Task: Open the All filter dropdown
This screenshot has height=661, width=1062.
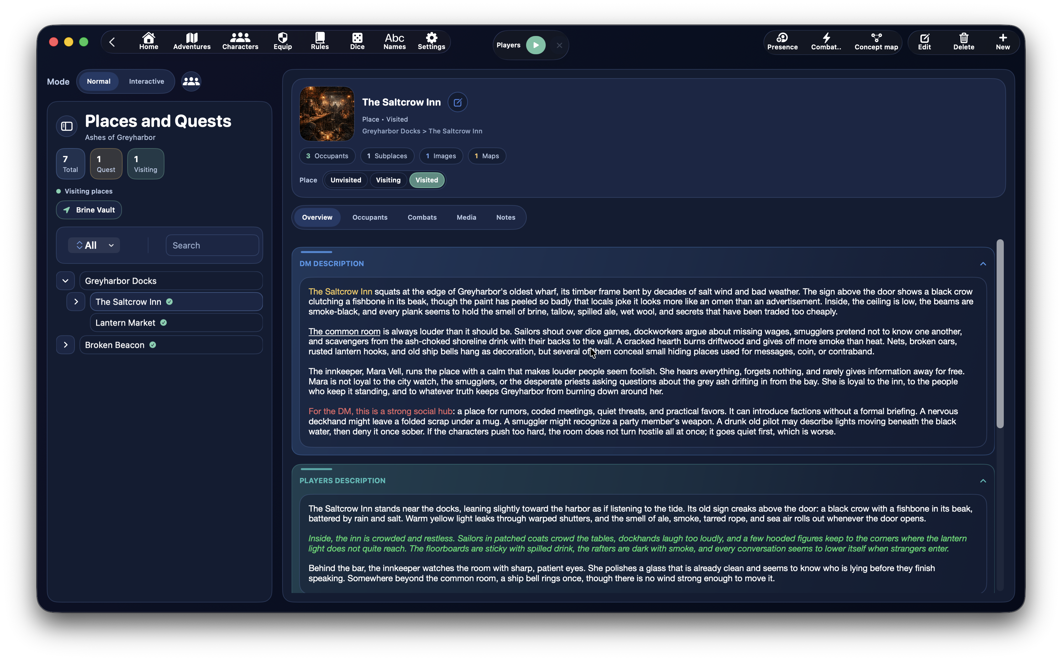Action: [94, 245]
